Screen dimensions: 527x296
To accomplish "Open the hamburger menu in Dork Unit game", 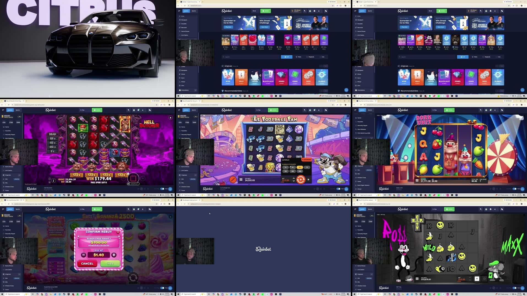I will point(417,180).
